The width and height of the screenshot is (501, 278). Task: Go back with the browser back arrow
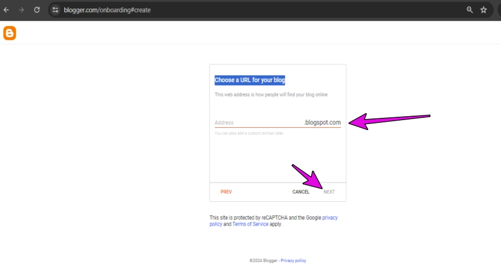(x=6, y=10)
